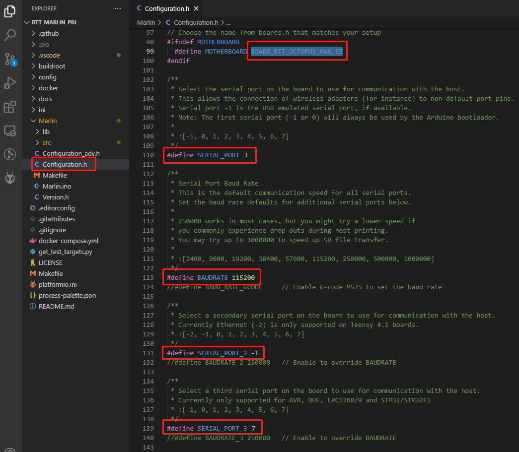Expand the src folder
This screenshot has height=452, width=519.
tap(46, 142)
